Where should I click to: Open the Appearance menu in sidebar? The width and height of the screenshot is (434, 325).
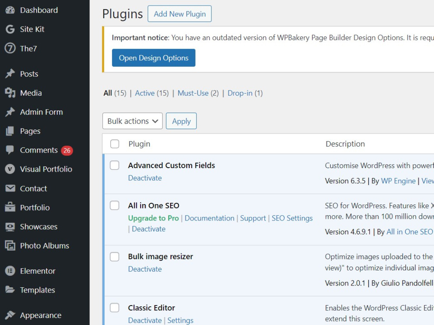point(41,315)
